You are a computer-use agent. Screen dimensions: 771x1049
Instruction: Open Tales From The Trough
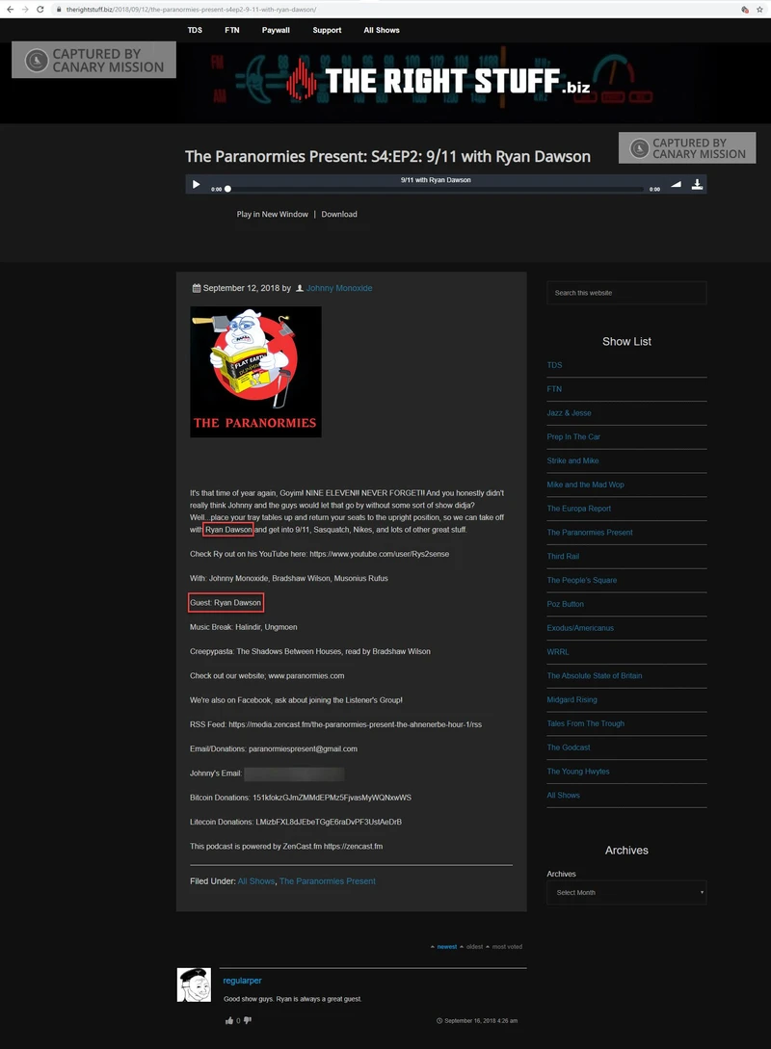586,723
